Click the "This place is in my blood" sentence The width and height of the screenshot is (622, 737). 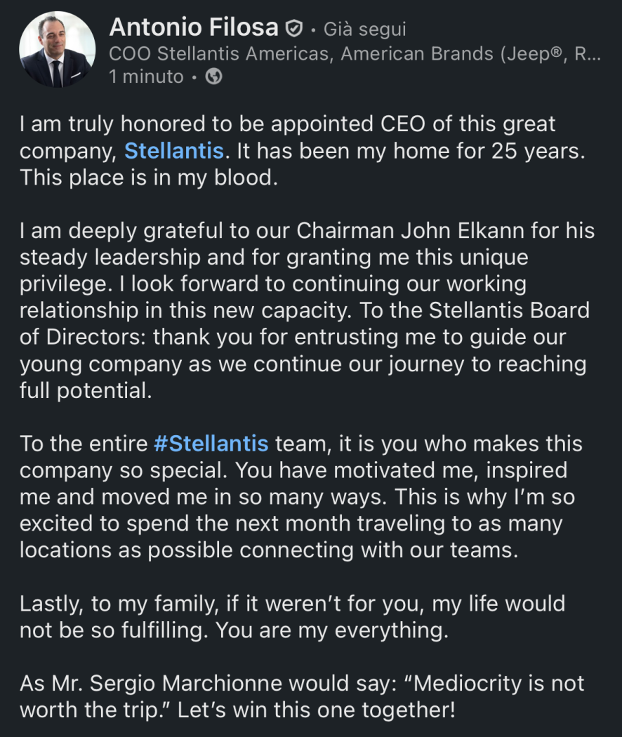click(150, 177)
